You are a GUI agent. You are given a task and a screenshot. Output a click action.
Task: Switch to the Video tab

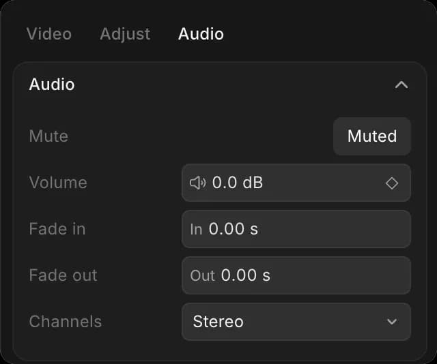pyautogui.click(x=49, y=34)
